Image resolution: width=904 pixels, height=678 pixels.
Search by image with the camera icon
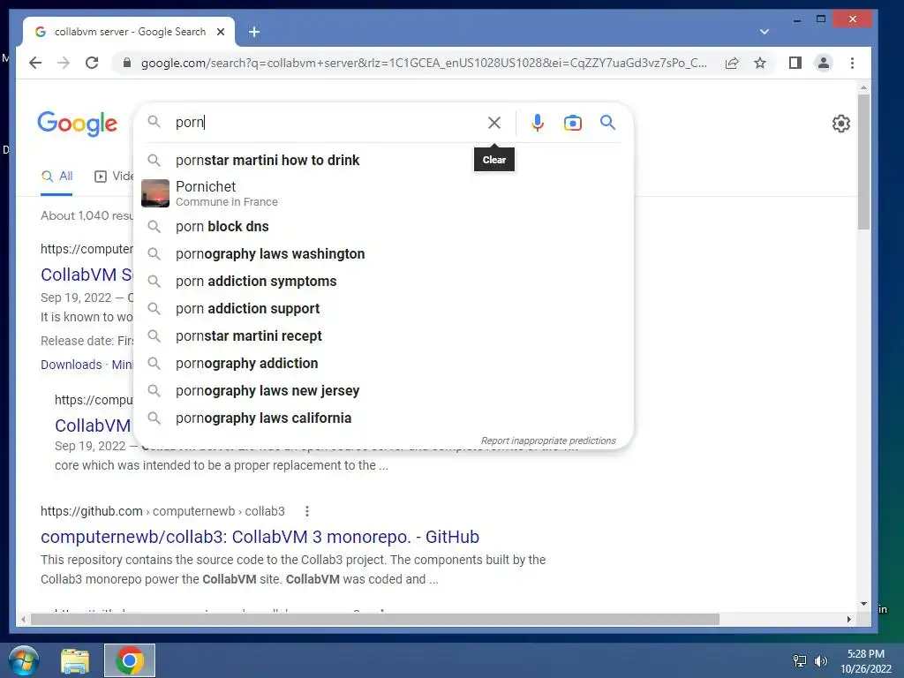(572, 123)
